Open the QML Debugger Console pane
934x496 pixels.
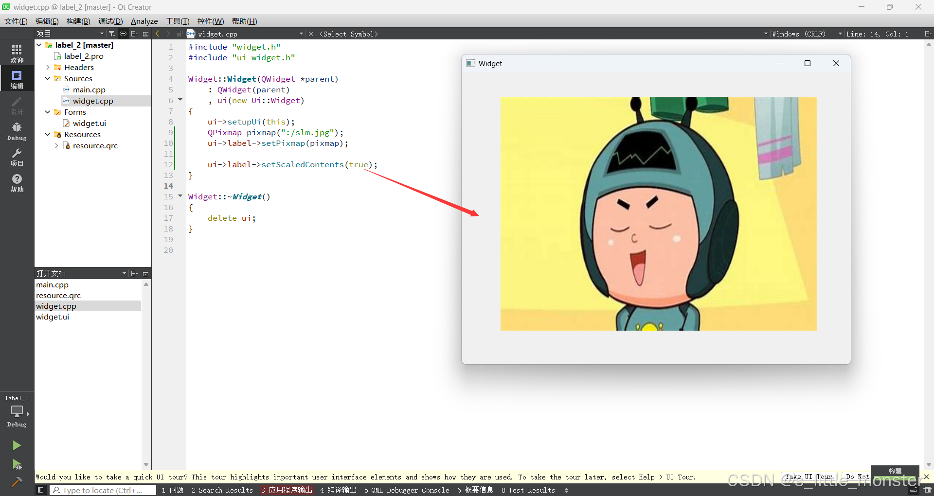tap(407, 490)
